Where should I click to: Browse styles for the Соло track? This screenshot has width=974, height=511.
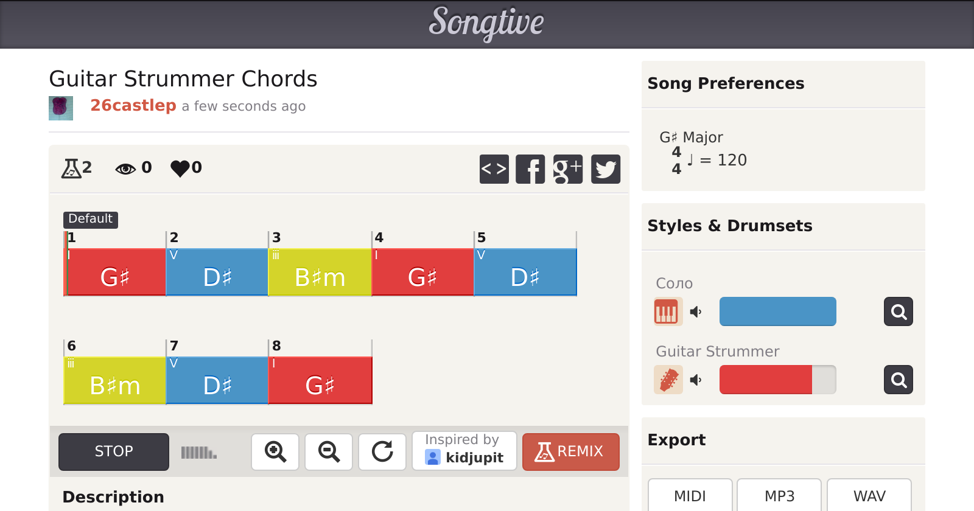[x=898, y=312]
